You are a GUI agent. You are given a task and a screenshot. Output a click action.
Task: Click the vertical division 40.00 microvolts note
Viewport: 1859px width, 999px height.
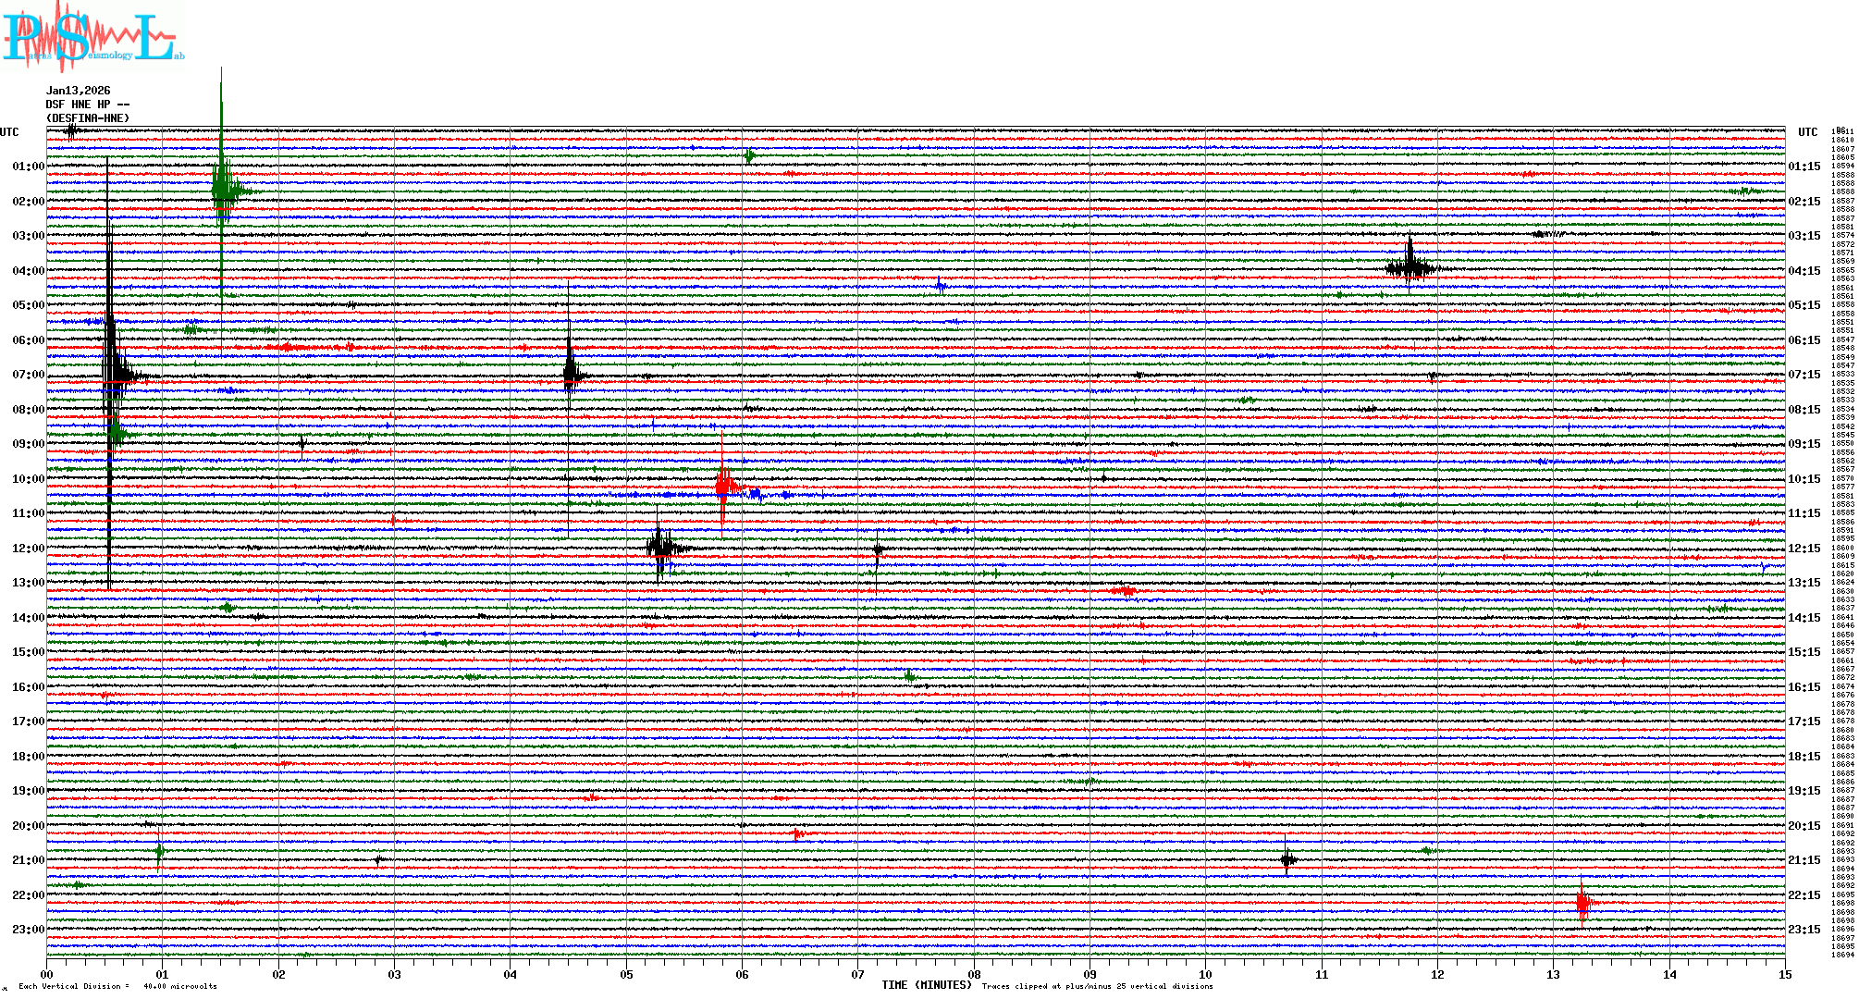[x=117, y=986]
